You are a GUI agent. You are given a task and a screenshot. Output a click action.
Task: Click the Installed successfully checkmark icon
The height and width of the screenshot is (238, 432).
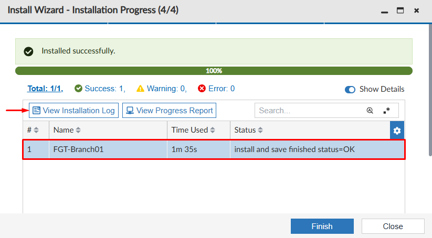point(28,51)
